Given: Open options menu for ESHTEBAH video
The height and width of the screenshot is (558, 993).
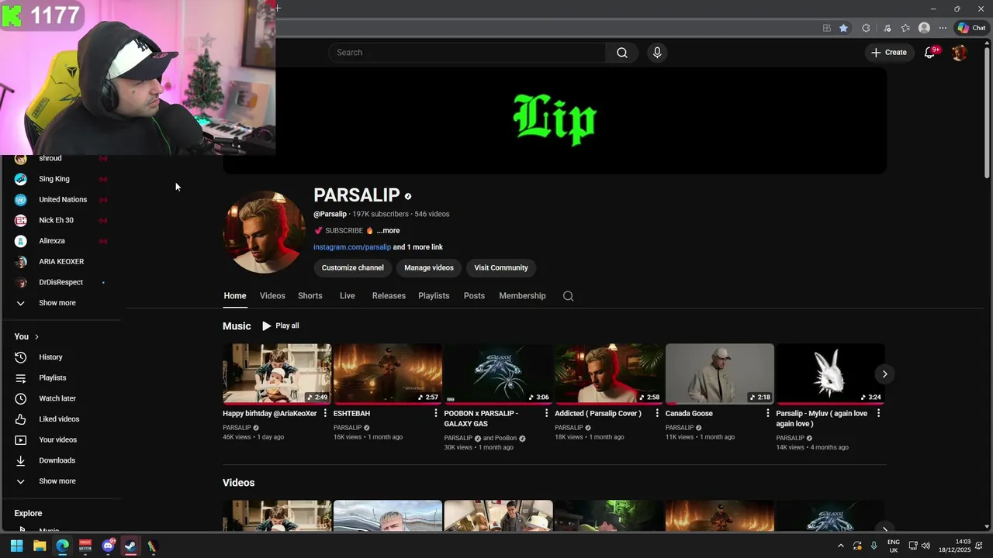Looking at the screenshot, I should coord(436,414).
